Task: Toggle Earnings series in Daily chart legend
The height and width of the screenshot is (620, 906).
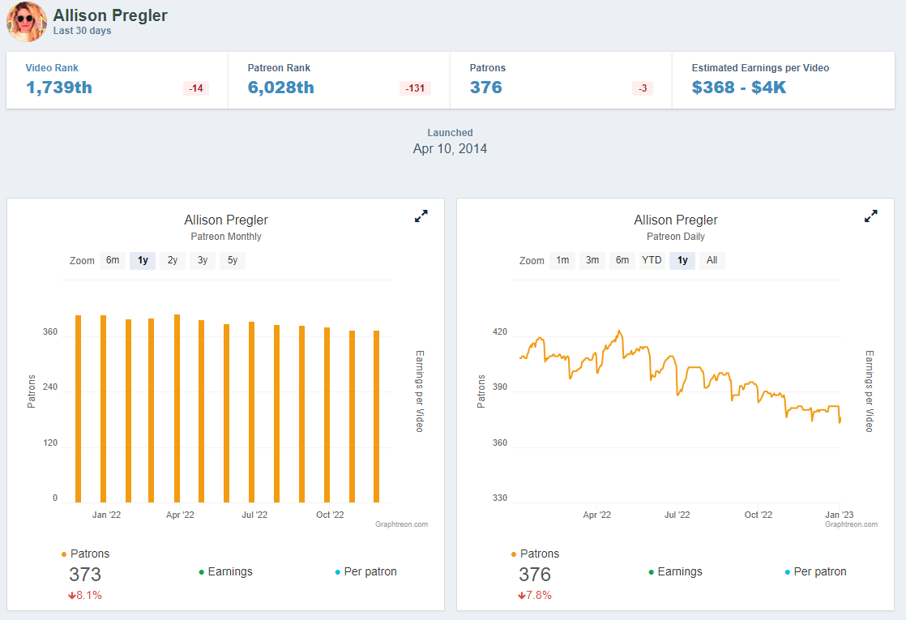Action: (675, 571)
